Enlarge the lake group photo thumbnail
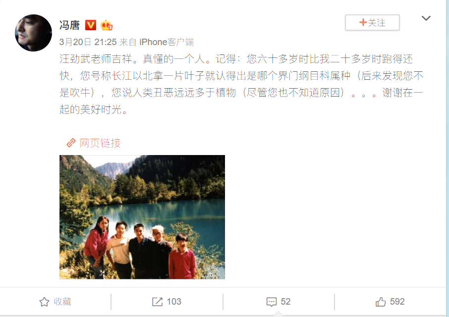Screen dimensions: 449x317 pyautogui.click(x=142, y=217)
